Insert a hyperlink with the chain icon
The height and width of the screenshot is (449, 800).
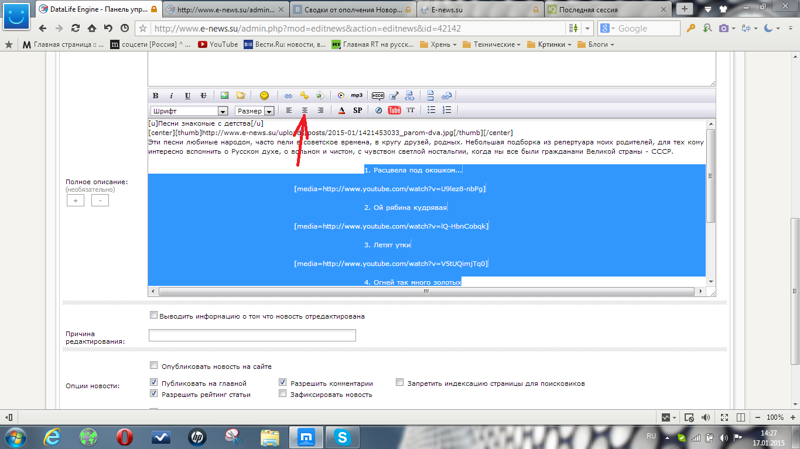(288, 95)
